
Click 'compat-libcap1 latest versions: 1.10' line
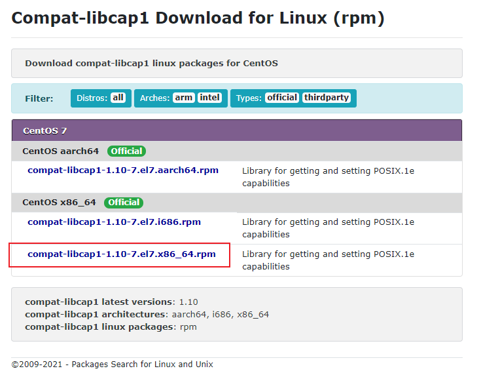111,302
